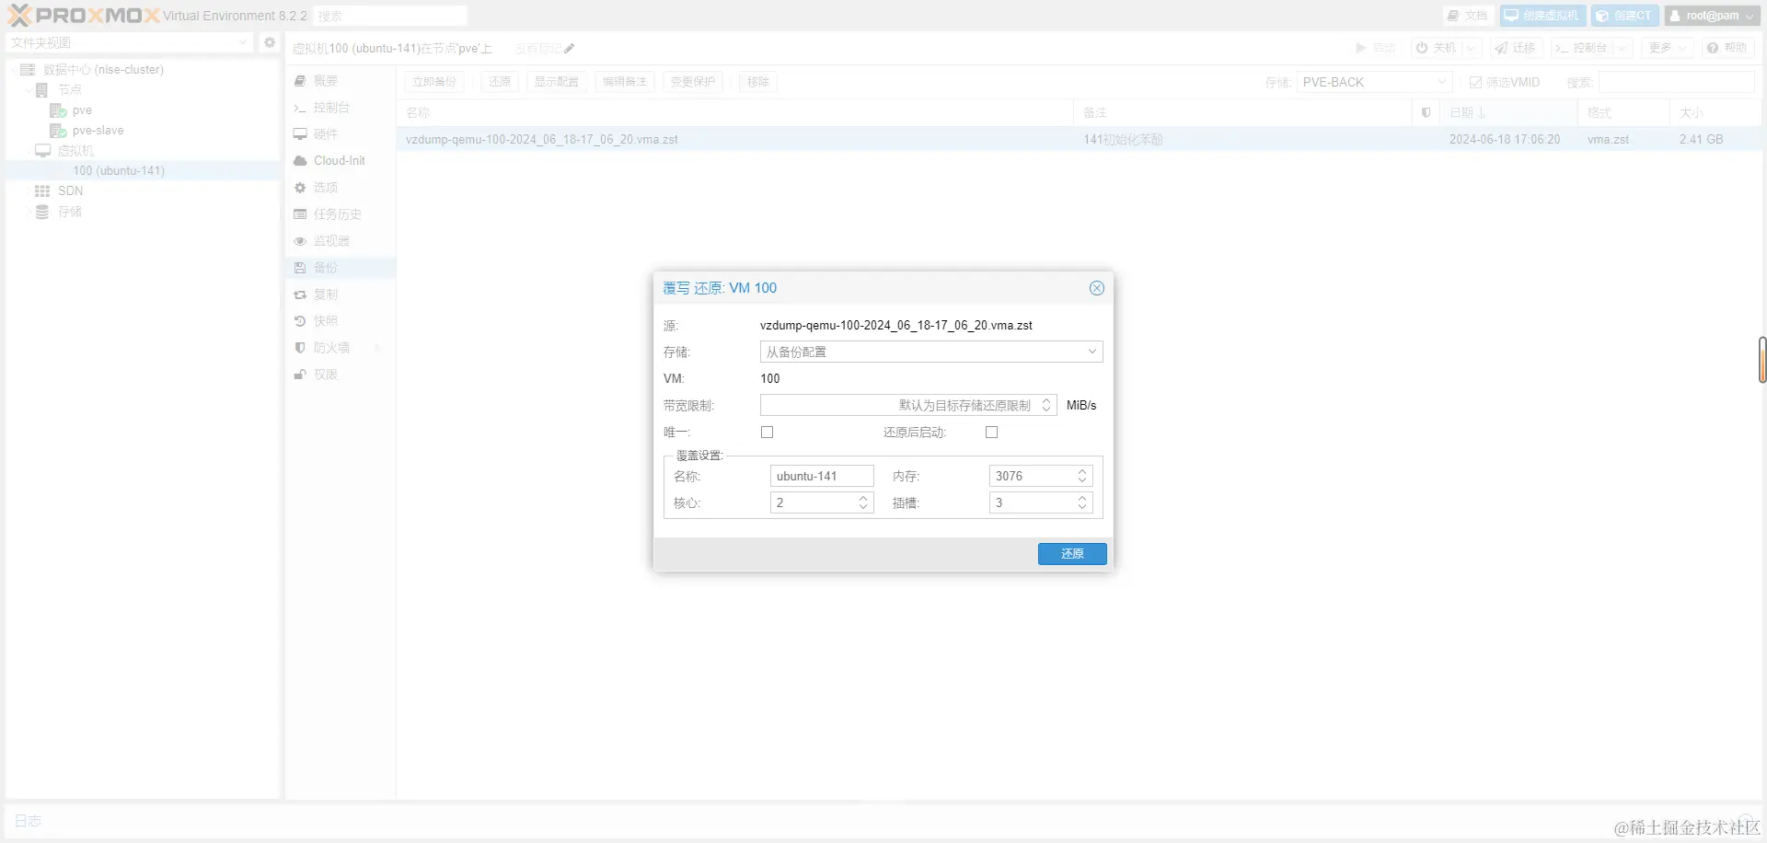Adjust the 插槽 spinner arrows
Screen dimensions: 1767x843
(x=1082, y=502)
